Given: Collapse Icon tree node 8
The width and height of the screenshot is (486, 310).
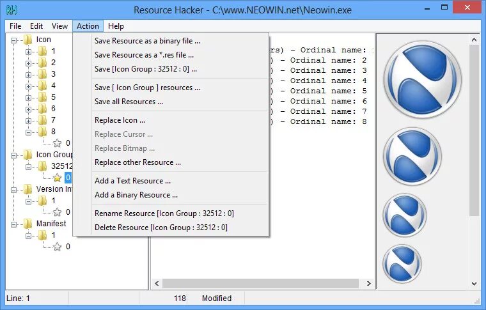Looking at the screenshot, I should coord(28,132).
